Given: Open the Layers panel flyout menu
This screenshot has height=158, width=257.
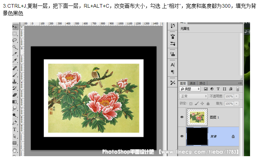Looking at the screenshot, I should tap(240, 83).
